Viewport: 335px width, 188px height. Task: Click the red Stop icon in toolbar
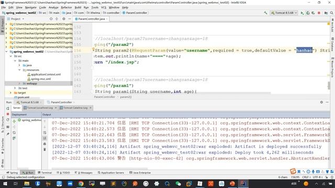pyautogui.click(x=319, y=13)
